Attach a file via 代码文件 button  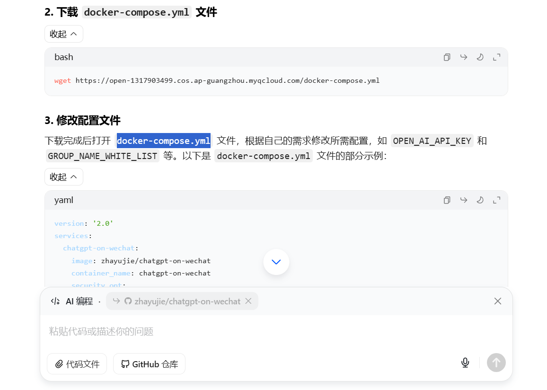(77, 364)
